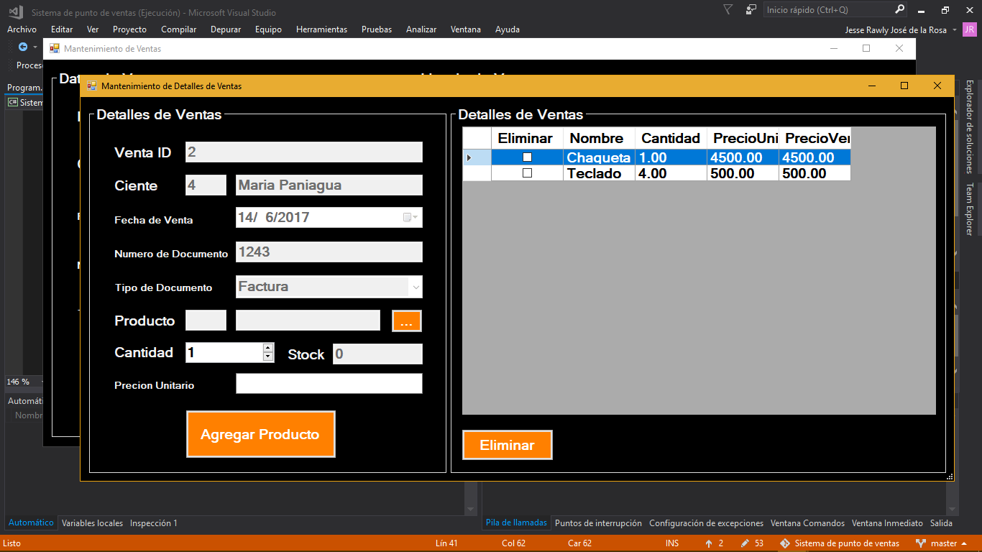
Task: Open the Explorador de soluciones side tab
Action: (x=969, y=126)
